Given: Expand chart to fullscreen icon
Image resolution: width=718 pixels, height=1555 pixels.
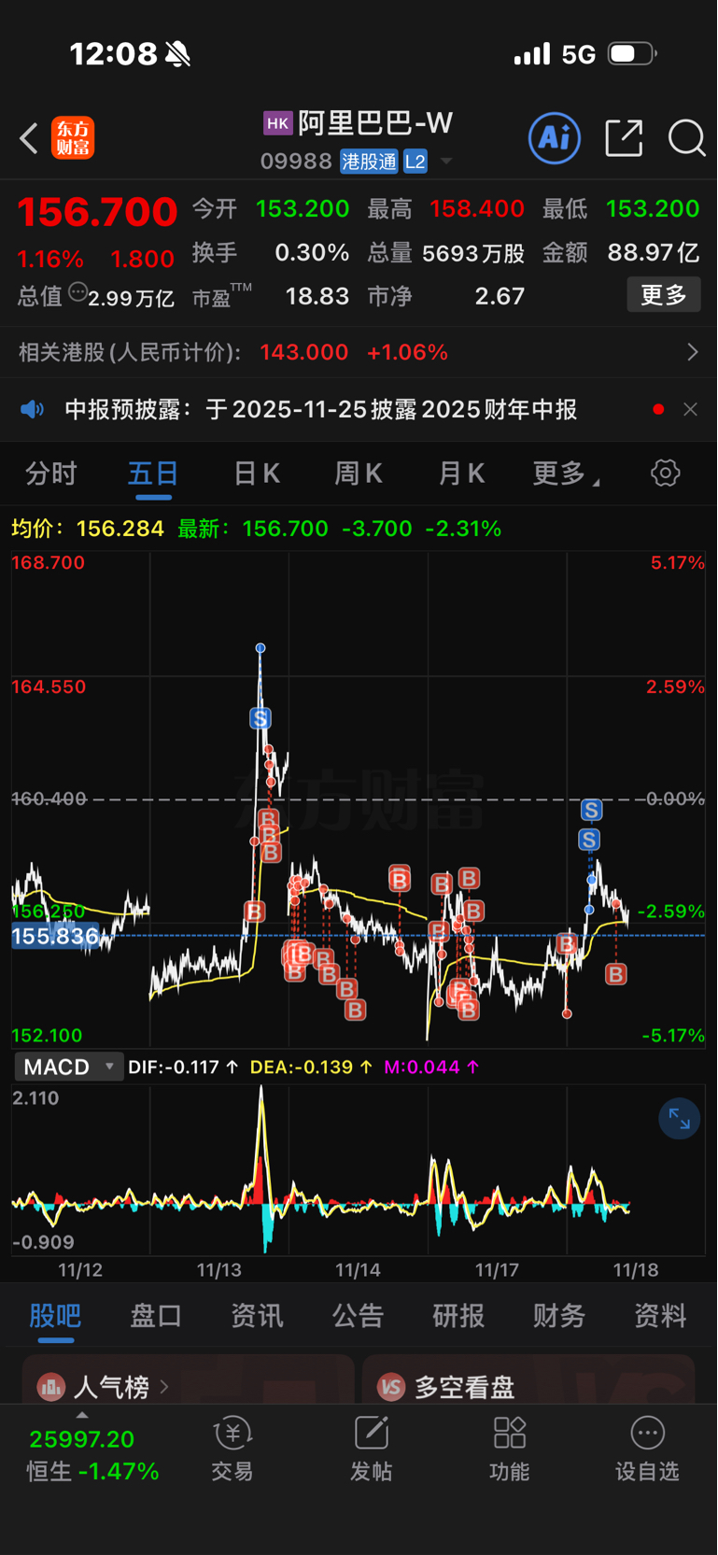Looking at the screenshot, I should point(679,1118).
